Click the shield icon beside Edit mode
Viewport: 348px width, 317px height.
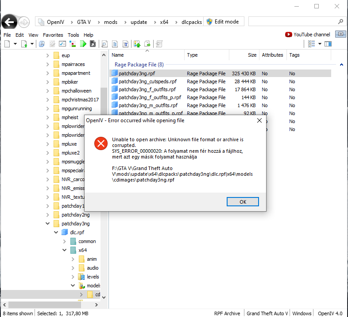click(x=209, y=22)
